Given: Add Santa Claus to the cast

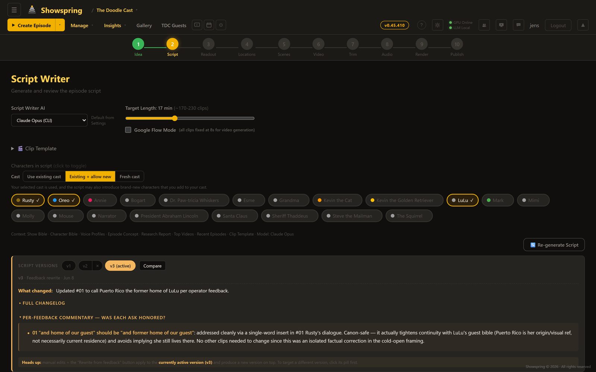Looking at the screenshot, I should pos(235,216).
